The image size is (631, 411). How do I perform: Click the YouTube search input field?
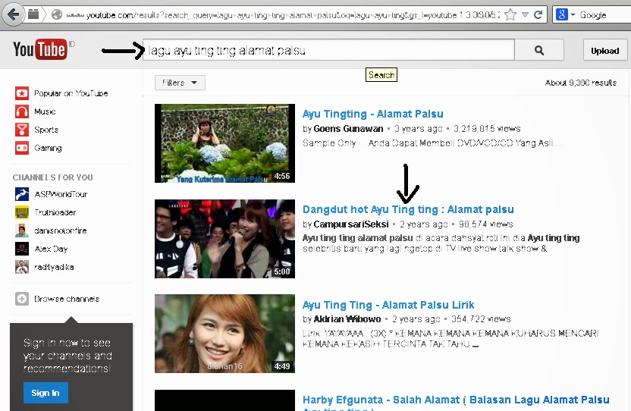pyautogui.click(x=329, y=50)
